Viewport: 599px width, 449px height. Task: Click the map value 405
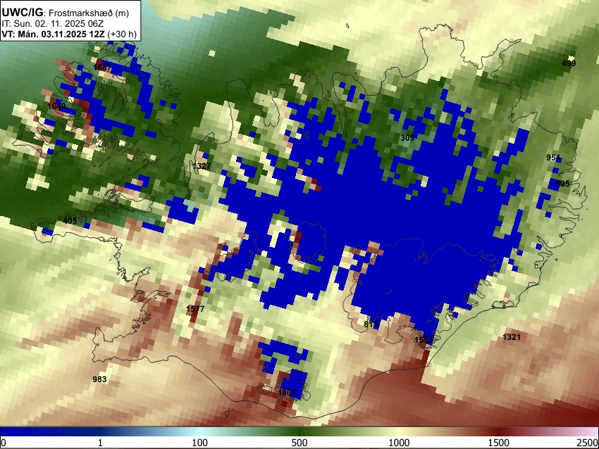pos(70,221)
